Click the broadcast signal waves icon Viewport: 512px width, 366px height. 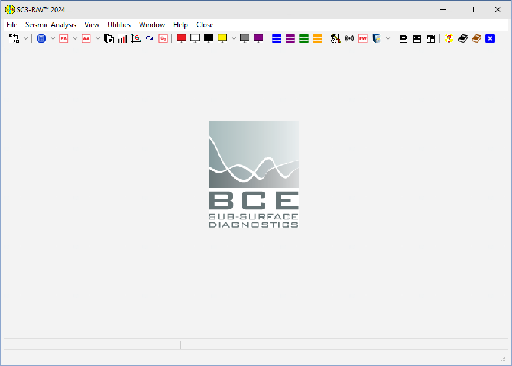point(349,38)
